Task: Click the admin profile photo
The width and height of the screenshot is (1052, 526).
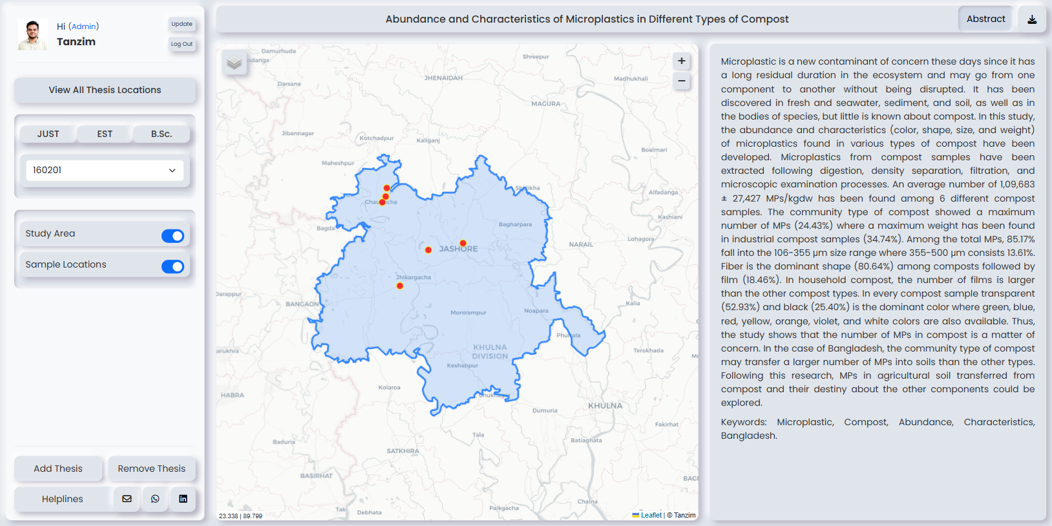Action: (32, 35)
